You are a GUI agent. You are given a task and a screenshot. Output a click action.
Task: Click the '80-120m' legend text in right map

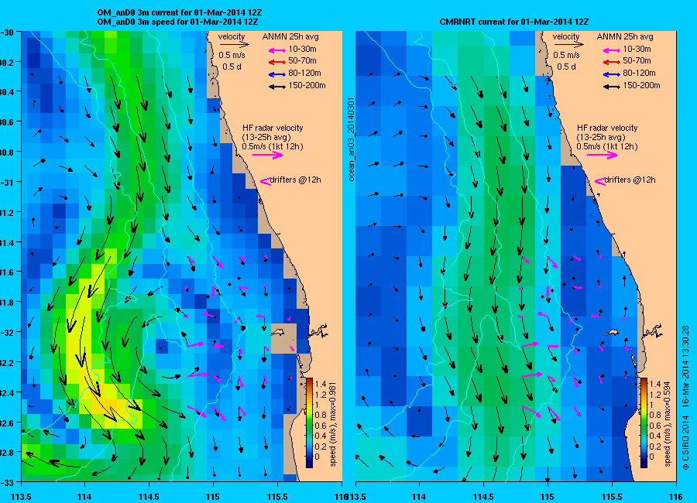(x=639, y=73)
